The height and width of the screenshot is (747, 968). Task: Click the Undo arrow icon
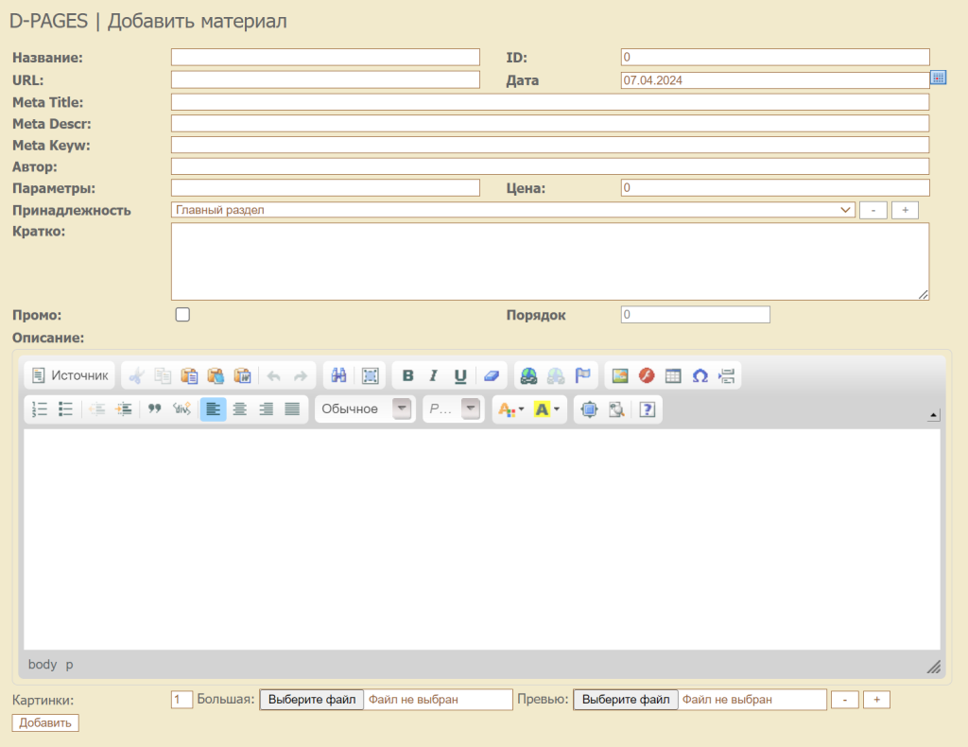point(273,375)
